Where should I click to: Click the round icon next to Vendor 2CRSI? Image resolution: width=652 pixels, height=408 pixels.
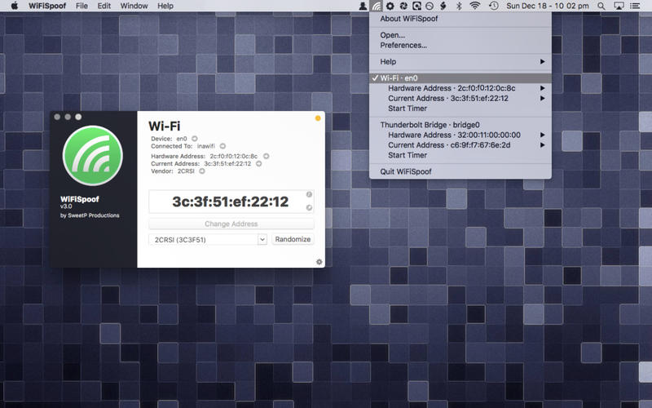(x=201, y=171)
